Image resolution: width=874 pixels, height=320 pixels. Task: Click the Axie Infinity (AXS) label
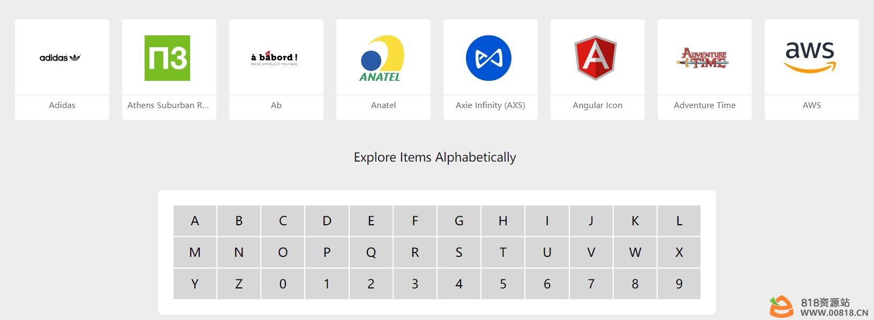(x=491, y=105)
